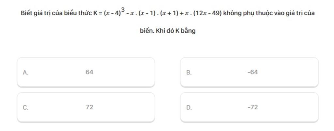Screen dimensions: 334x131
Task: Choose answer option C with value 72
Action: click(86, 107)
